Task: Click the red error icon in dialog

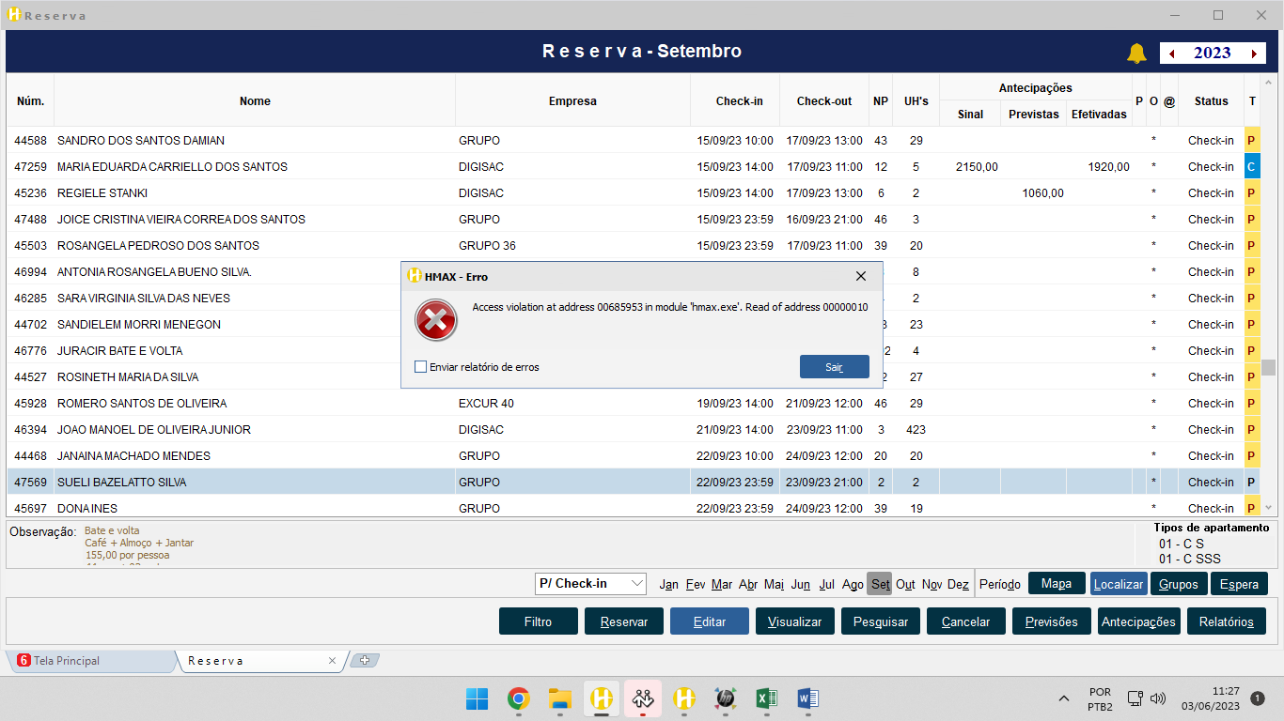Action: [x=435, y=321]
